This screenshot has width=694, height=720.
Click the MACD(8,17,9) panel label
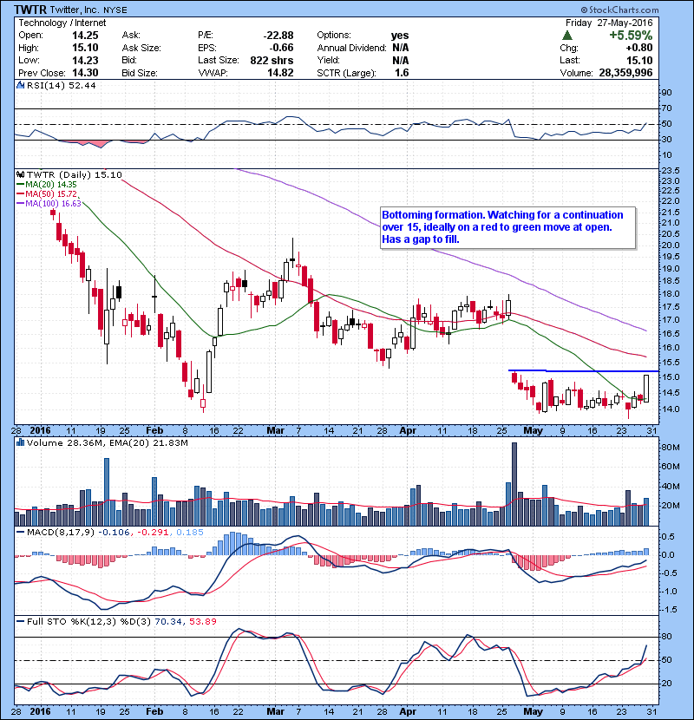61,532
